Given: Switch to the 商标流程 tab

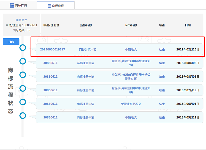Looking at the screenshot, I should tap(56, 6).
